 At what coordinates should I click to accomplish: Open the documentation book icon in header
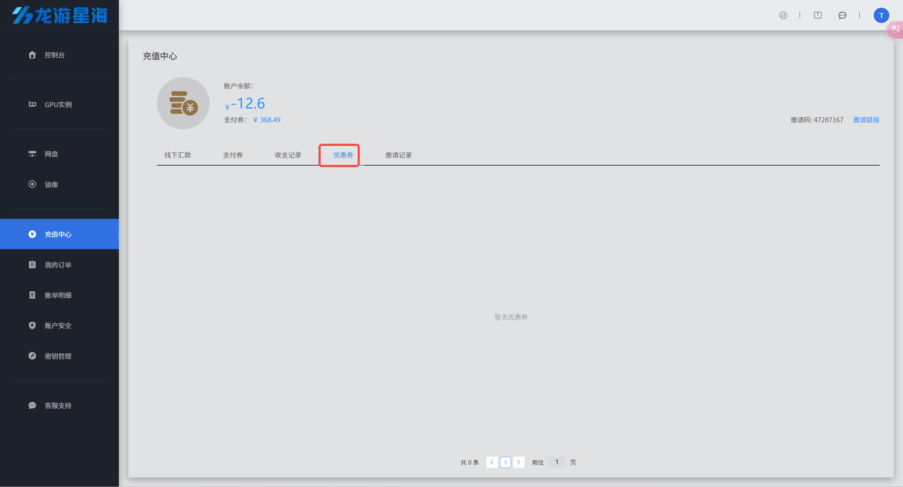818,15
